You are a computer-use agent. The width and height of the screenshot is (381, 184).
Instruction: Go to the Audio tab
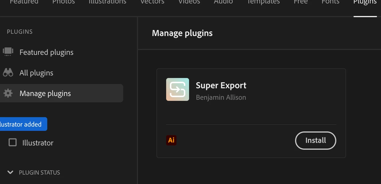(223, 2)
